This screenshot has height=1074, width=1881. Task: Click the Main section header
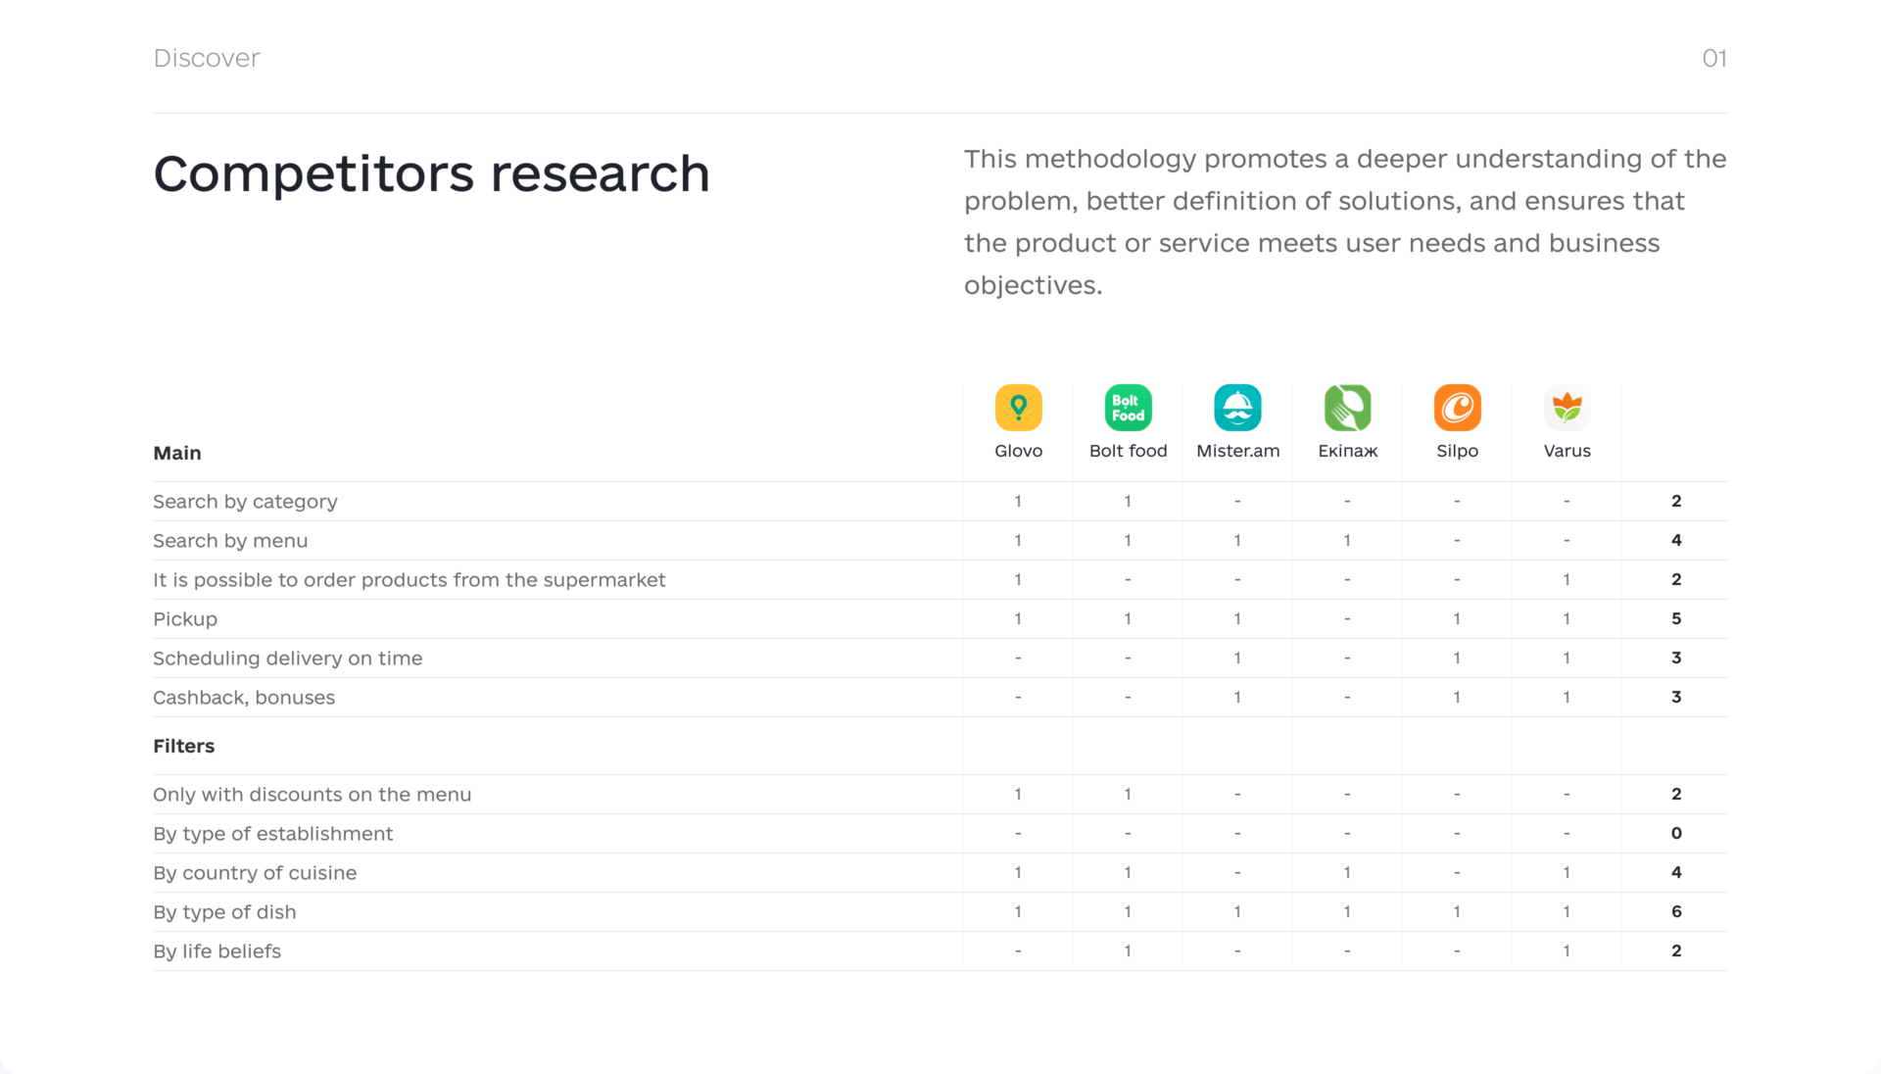pyautogui.click(x=177, y=453)
